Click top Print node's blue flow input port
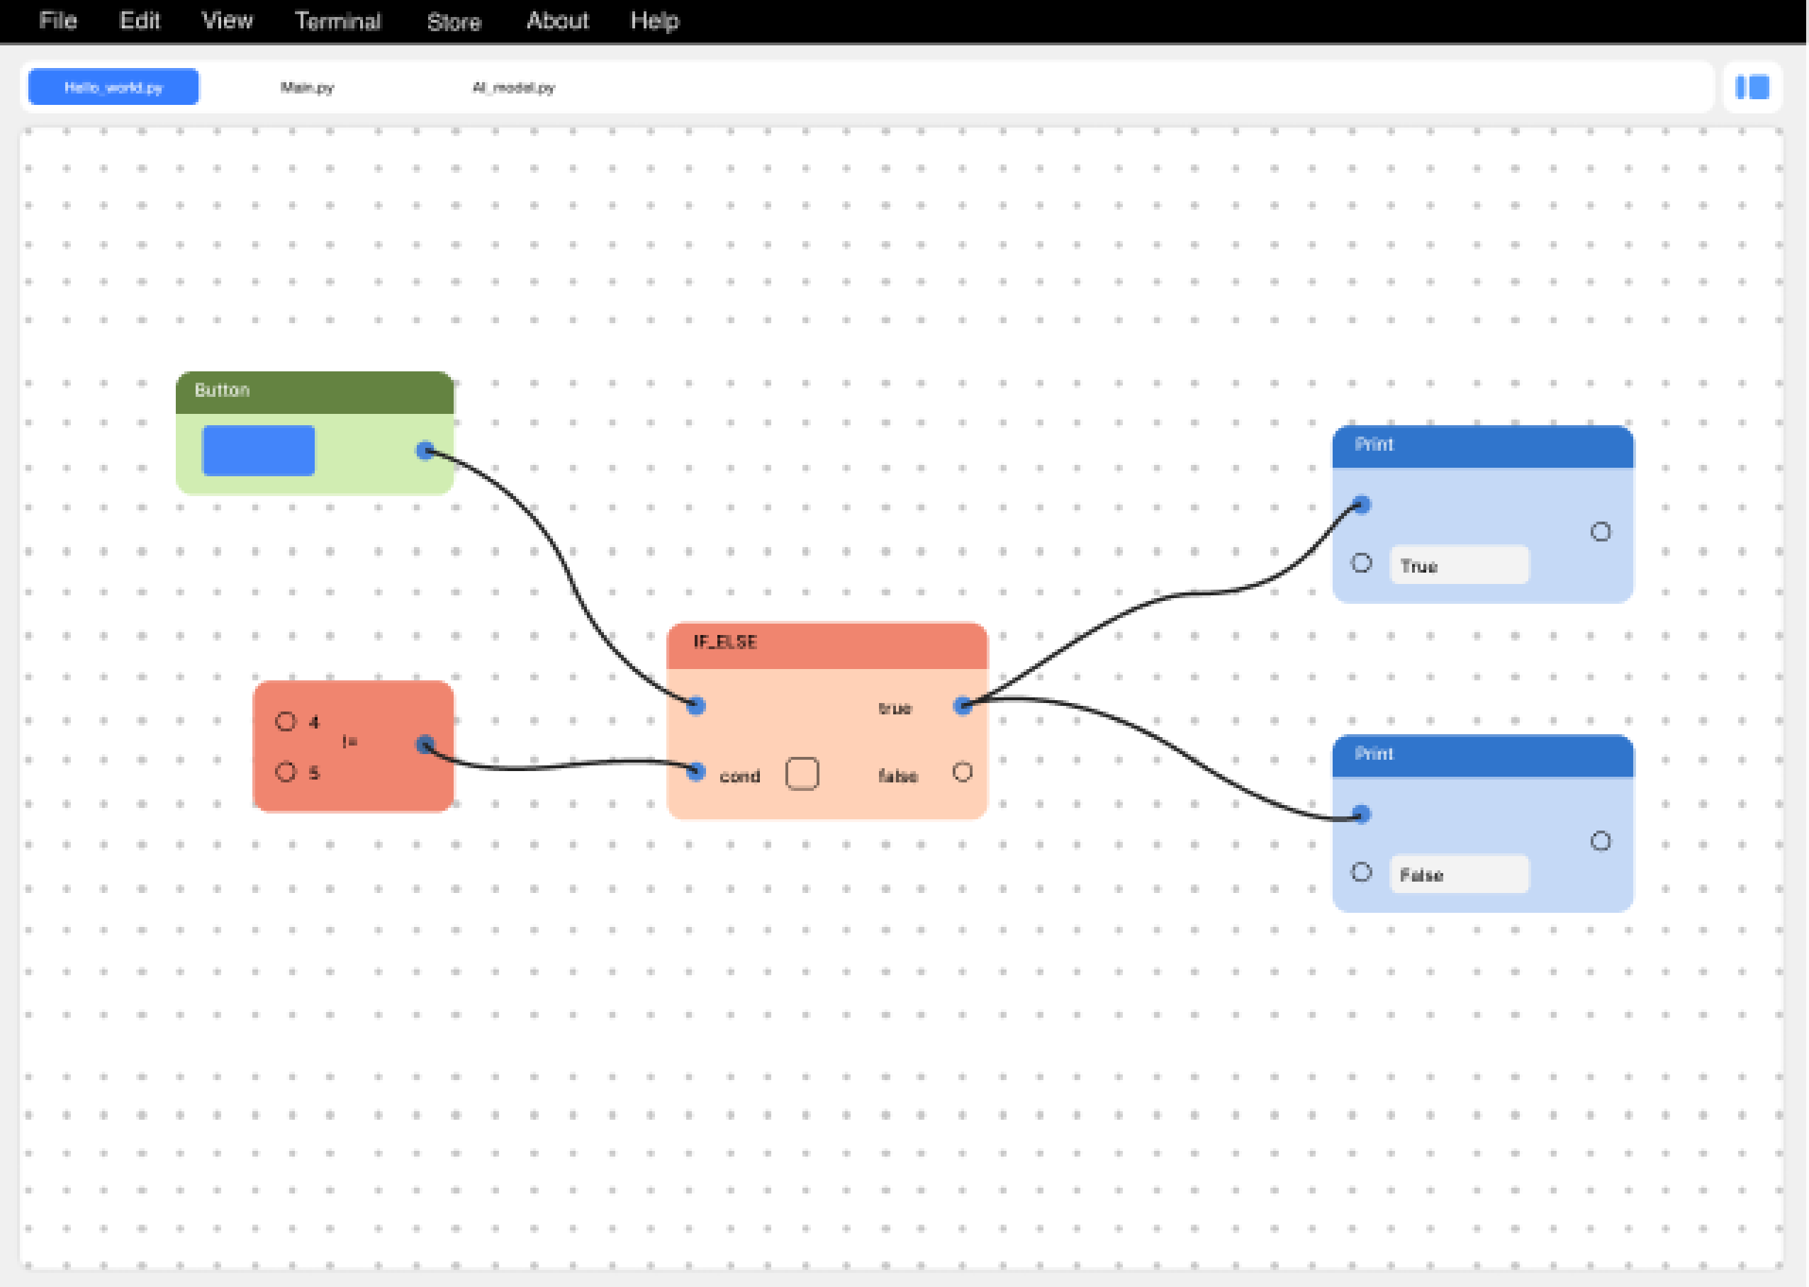 click(x=1361, y=505)
